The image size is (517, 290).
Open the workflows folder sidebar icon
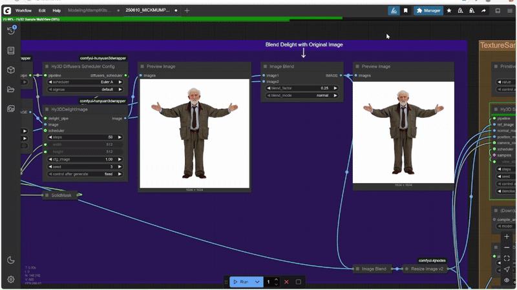11,89
